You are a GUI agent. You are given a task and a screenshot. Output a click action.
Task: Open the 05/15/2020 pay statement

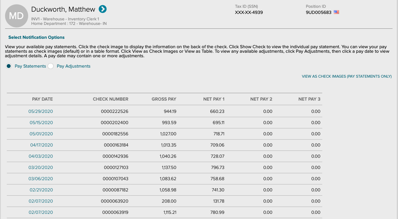coord(41,123)
